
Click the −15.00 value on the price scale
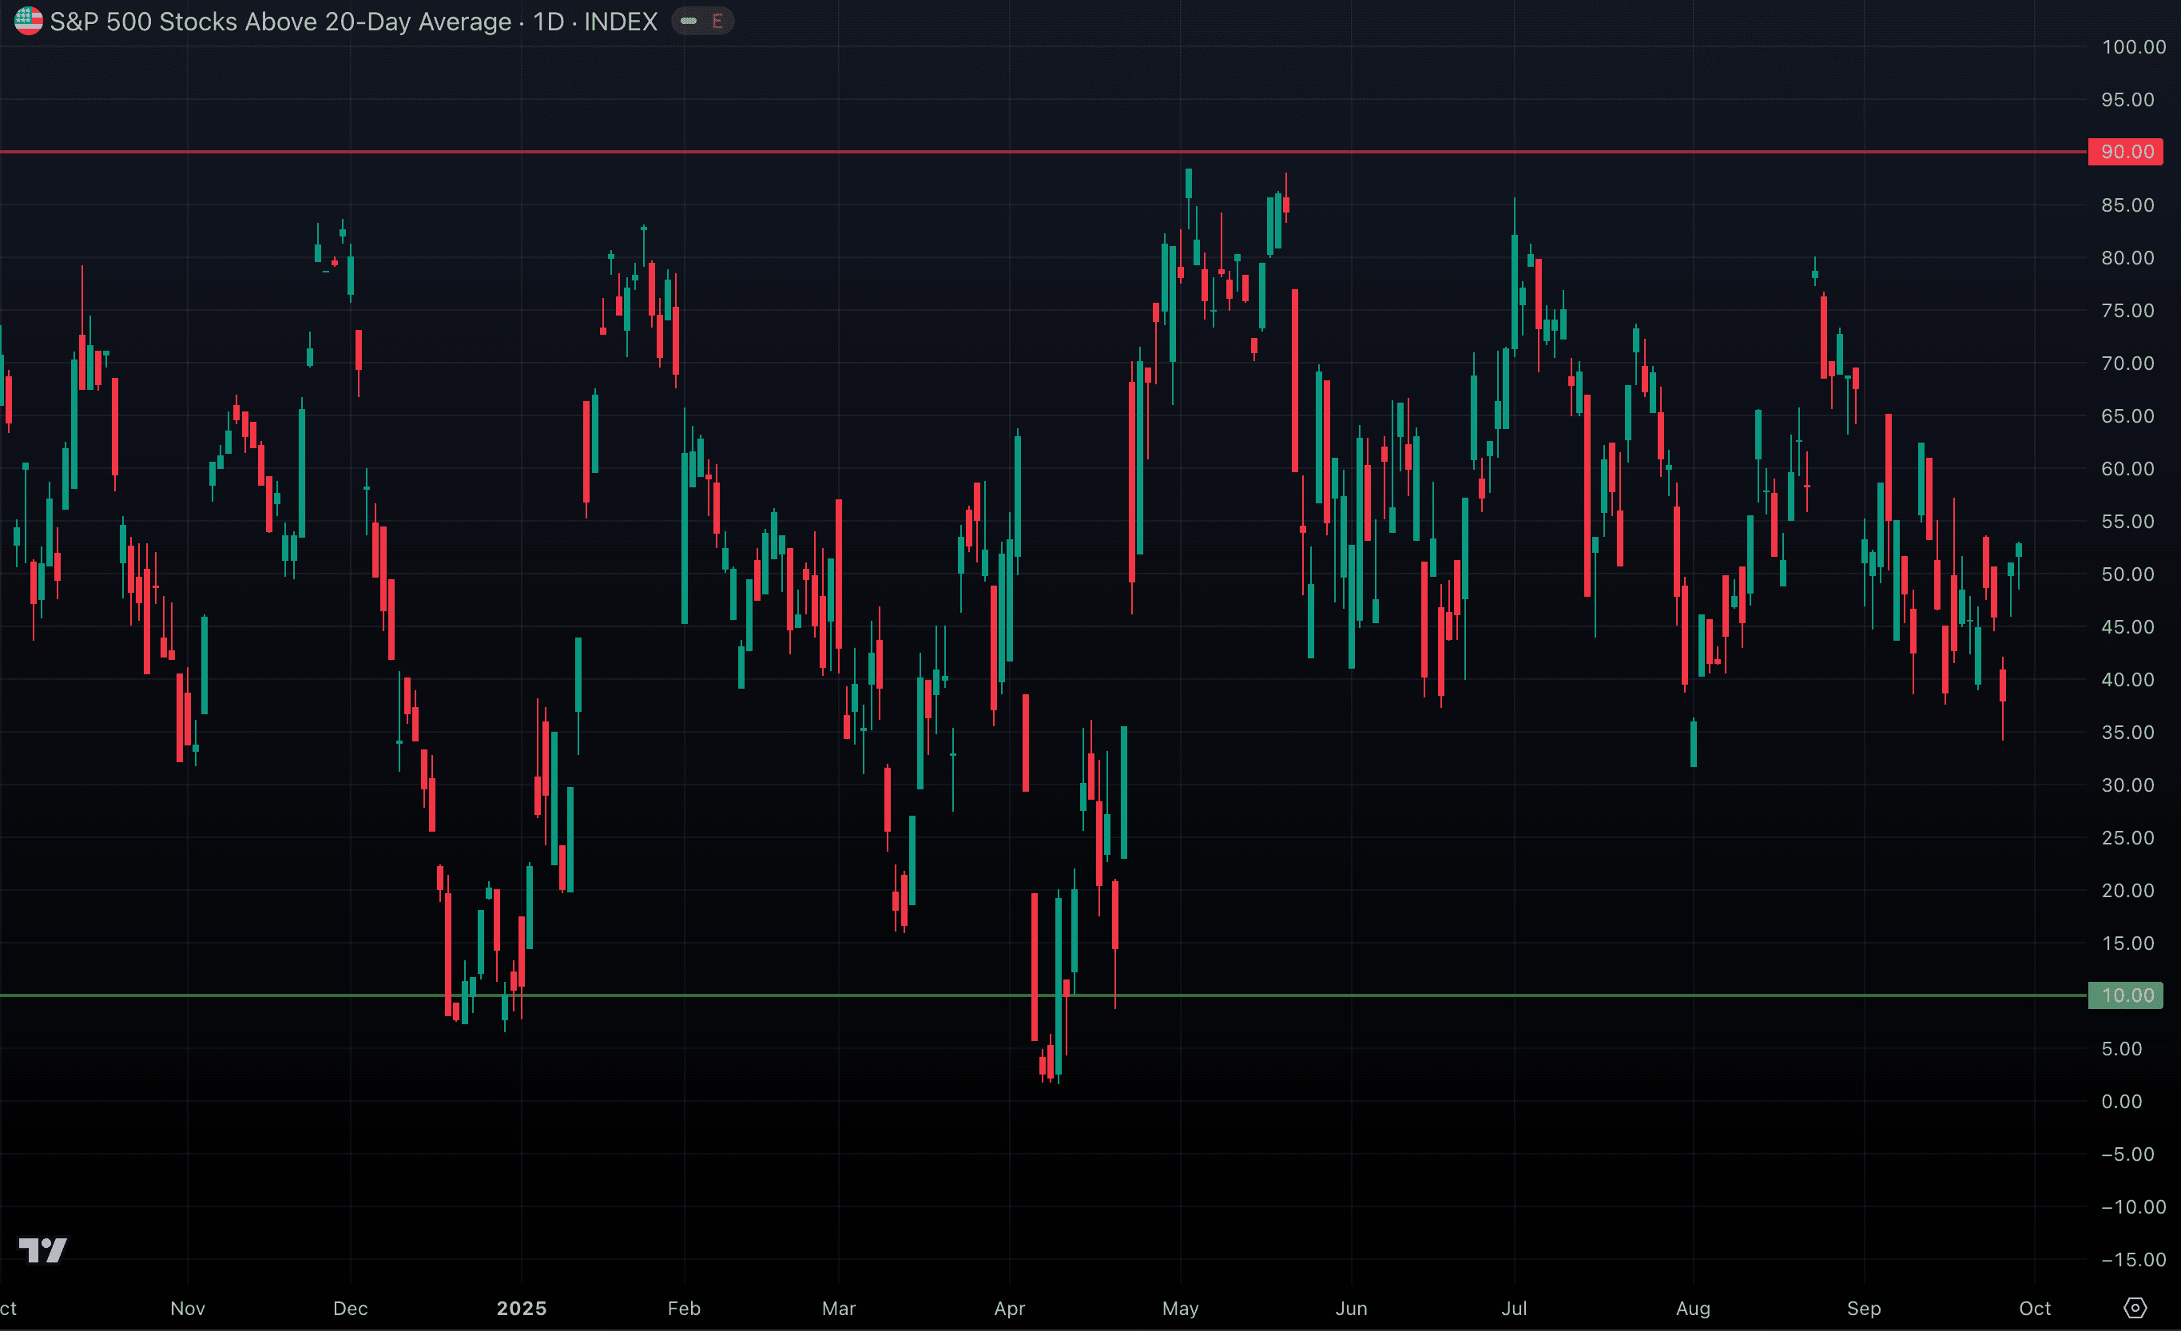pos(2132,1259)
